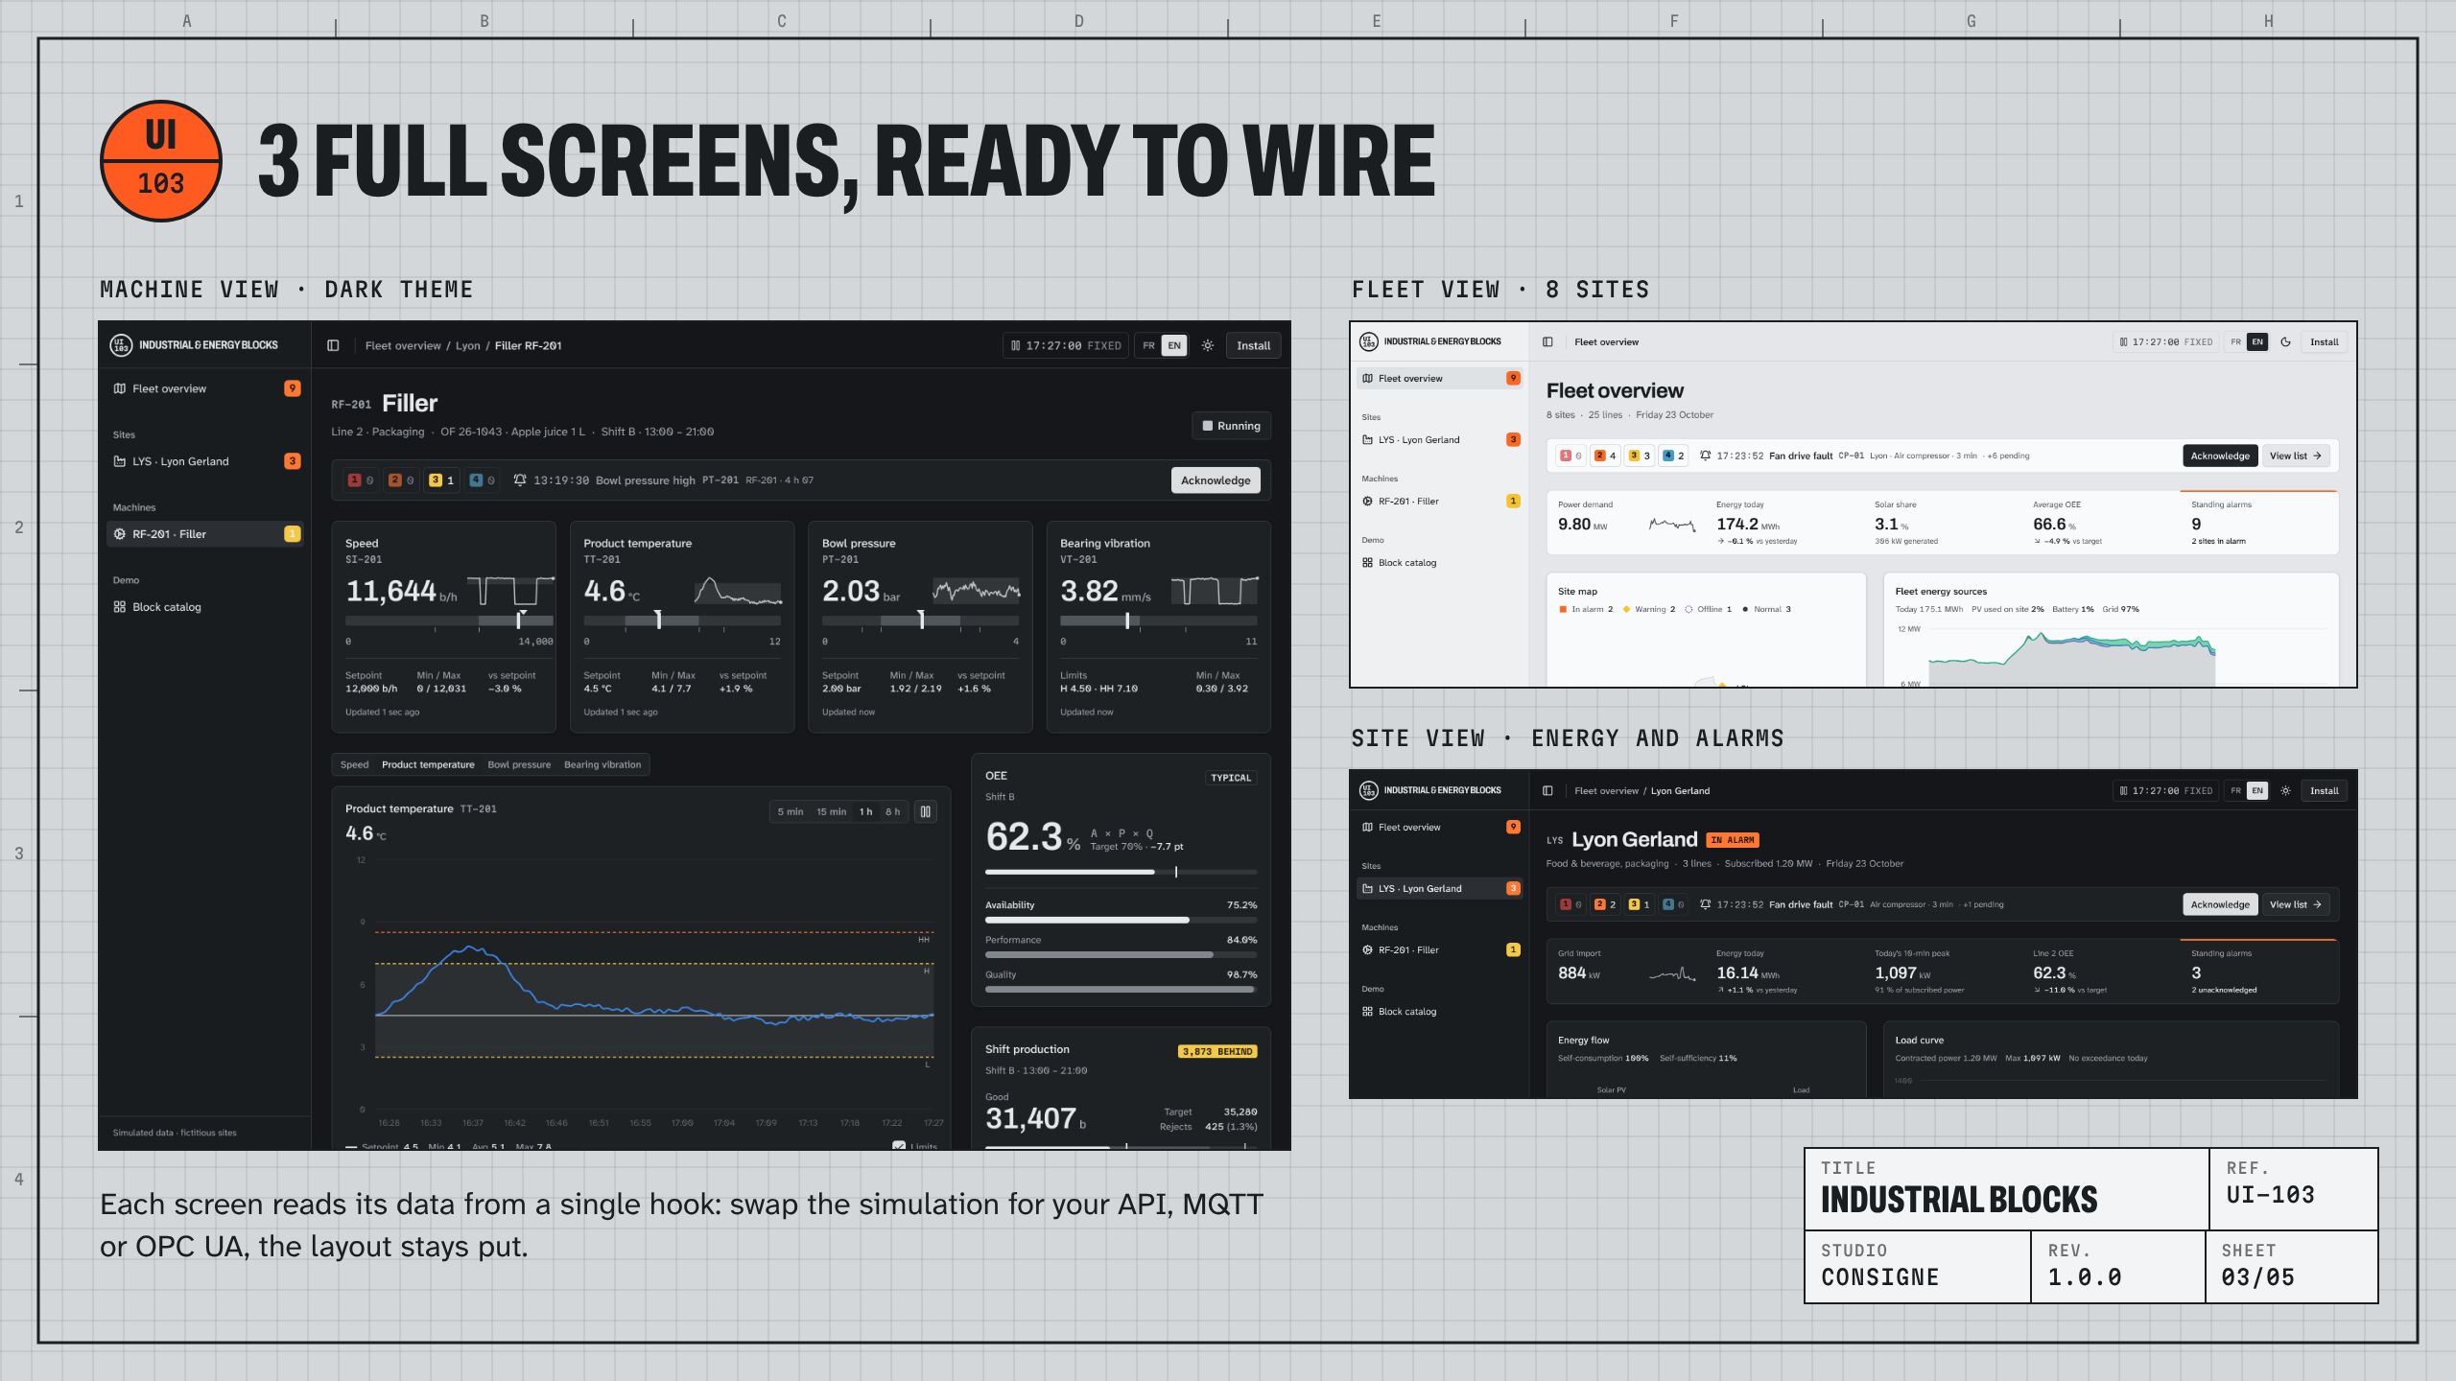Switch language to FR in machine view
Viewport: 2456px width, 1381px height.
point(1148,345)
